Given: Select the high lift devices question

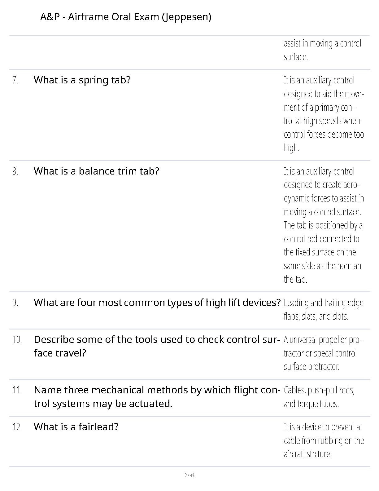Looking at the screenshot, I should point(157,303).
